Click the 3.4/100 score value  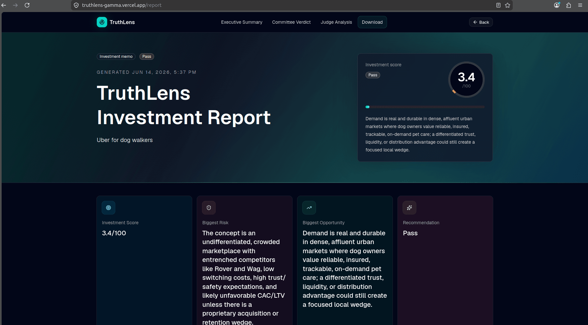(x=114, y=233)
